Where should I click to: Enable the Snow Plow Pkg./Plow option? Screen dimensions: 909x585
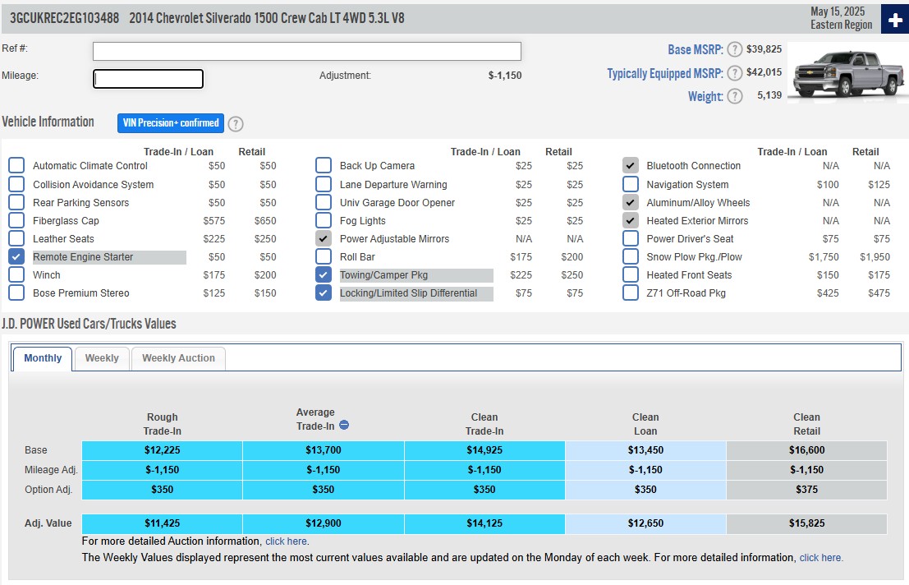click(630, 256)
